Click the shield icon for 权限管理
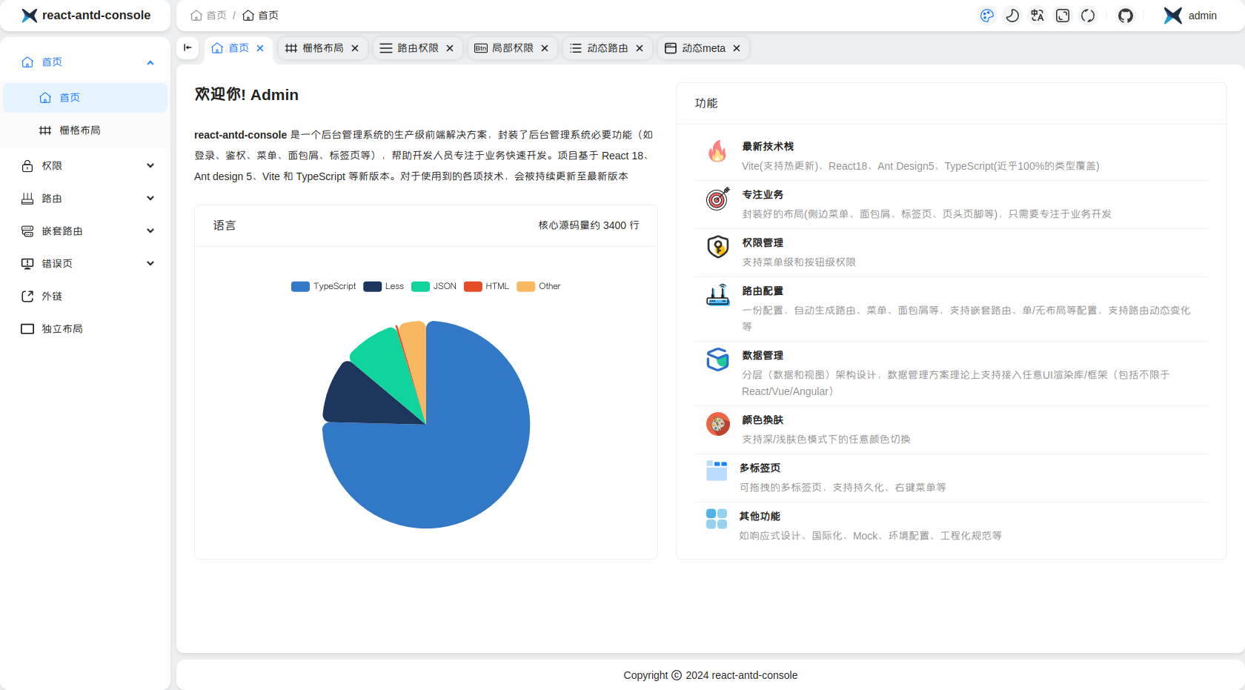Viewport: 1245px width, 690px height. pyautogui.click(x=717, y=247)
